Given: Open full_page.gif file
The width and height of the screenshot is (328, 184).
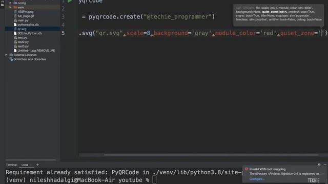Looking at the screenshot, I should (26, 16).
